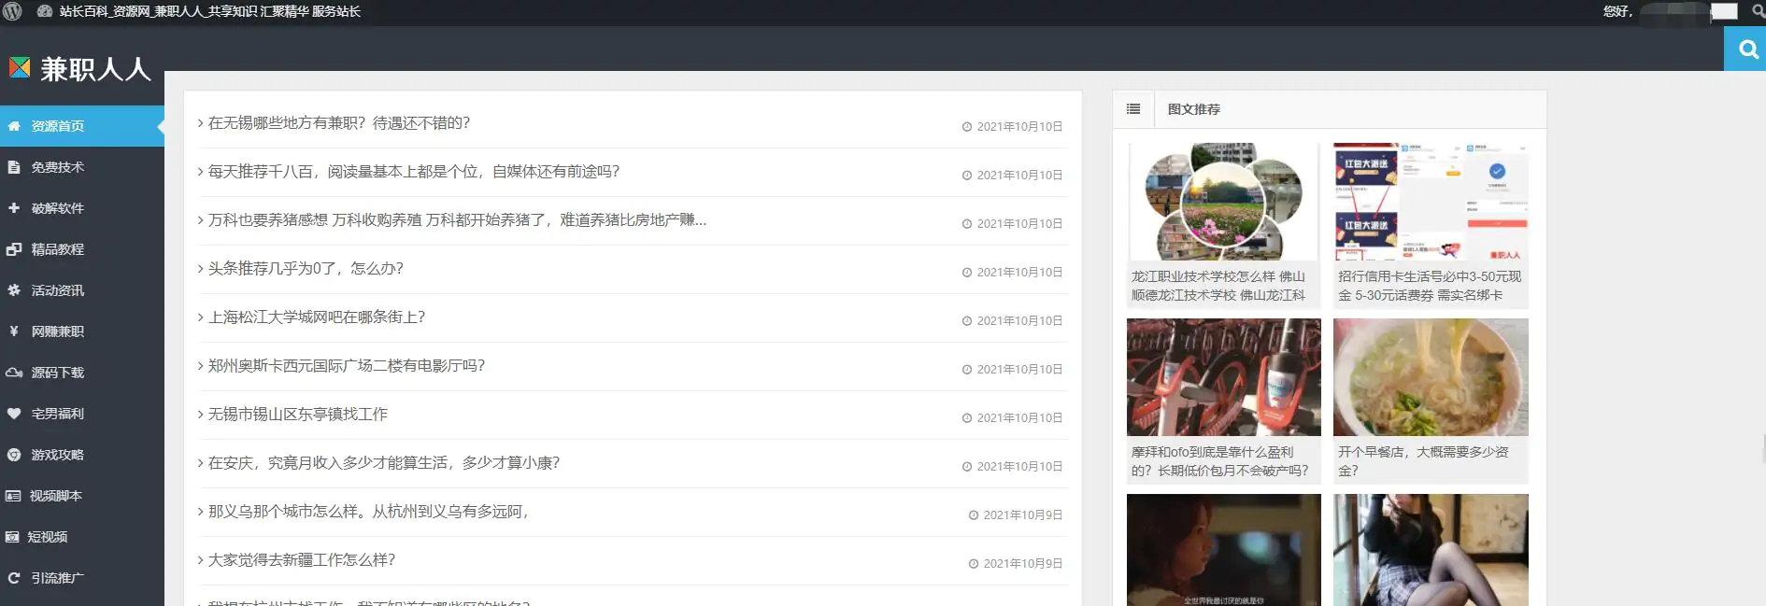Click caption 摩拜和ofo到底是靠什么盈利的
1766x606 pixels.
pyautogui.click(x=1220, y=461)
